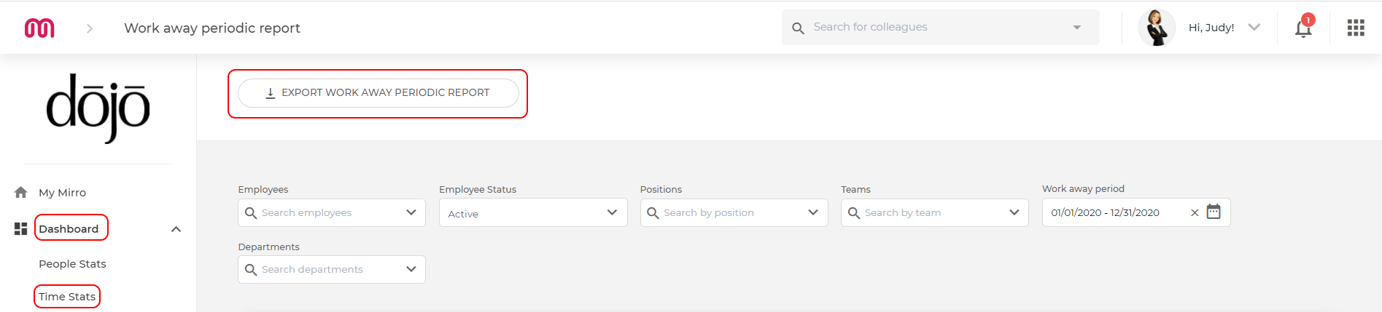Open the calendar date picker icon
This screenshot has width=1382, height=312.
(x=1214, y=212)
